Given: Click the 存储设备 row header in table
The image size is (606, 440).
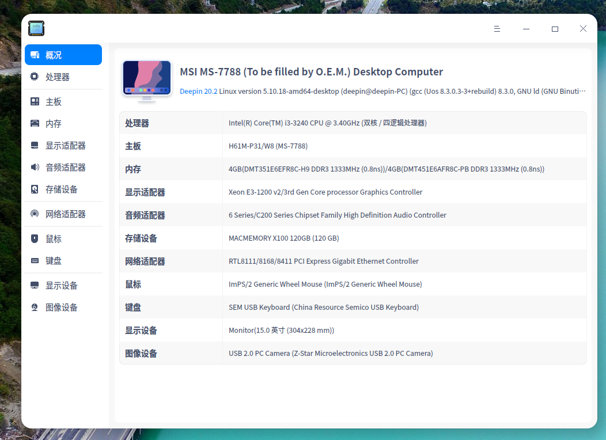Looking at the screenshot, I should [141, 238].
